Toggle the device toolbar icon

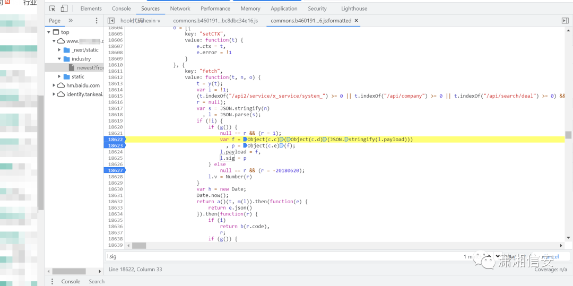(64, 8)
